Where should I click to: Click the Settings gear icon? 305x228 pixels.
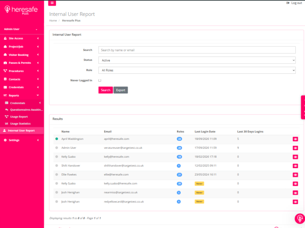coord(5,140)
